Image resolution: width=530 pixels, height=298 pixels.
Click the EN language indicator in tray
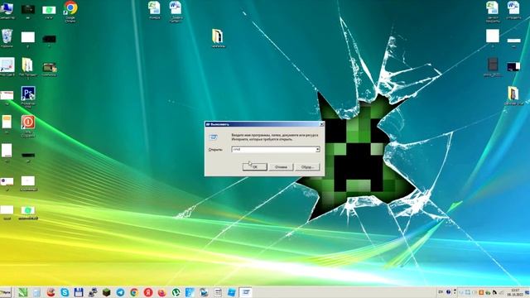tap(441, 292)
